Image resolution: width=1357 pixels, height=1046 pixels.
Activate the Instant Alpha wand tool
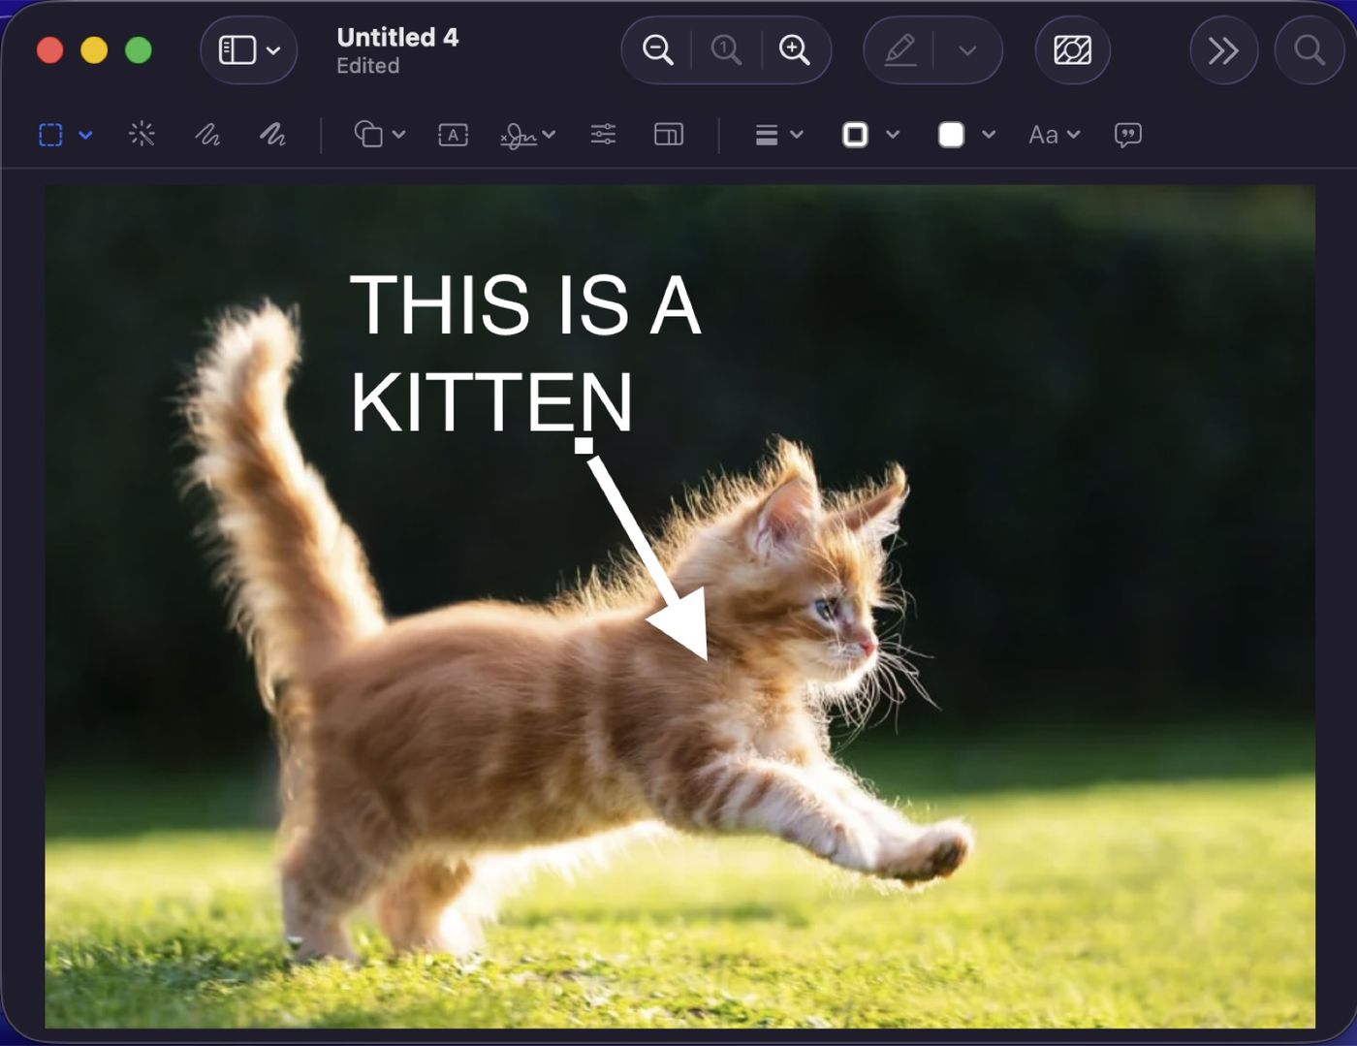[142, 134]
